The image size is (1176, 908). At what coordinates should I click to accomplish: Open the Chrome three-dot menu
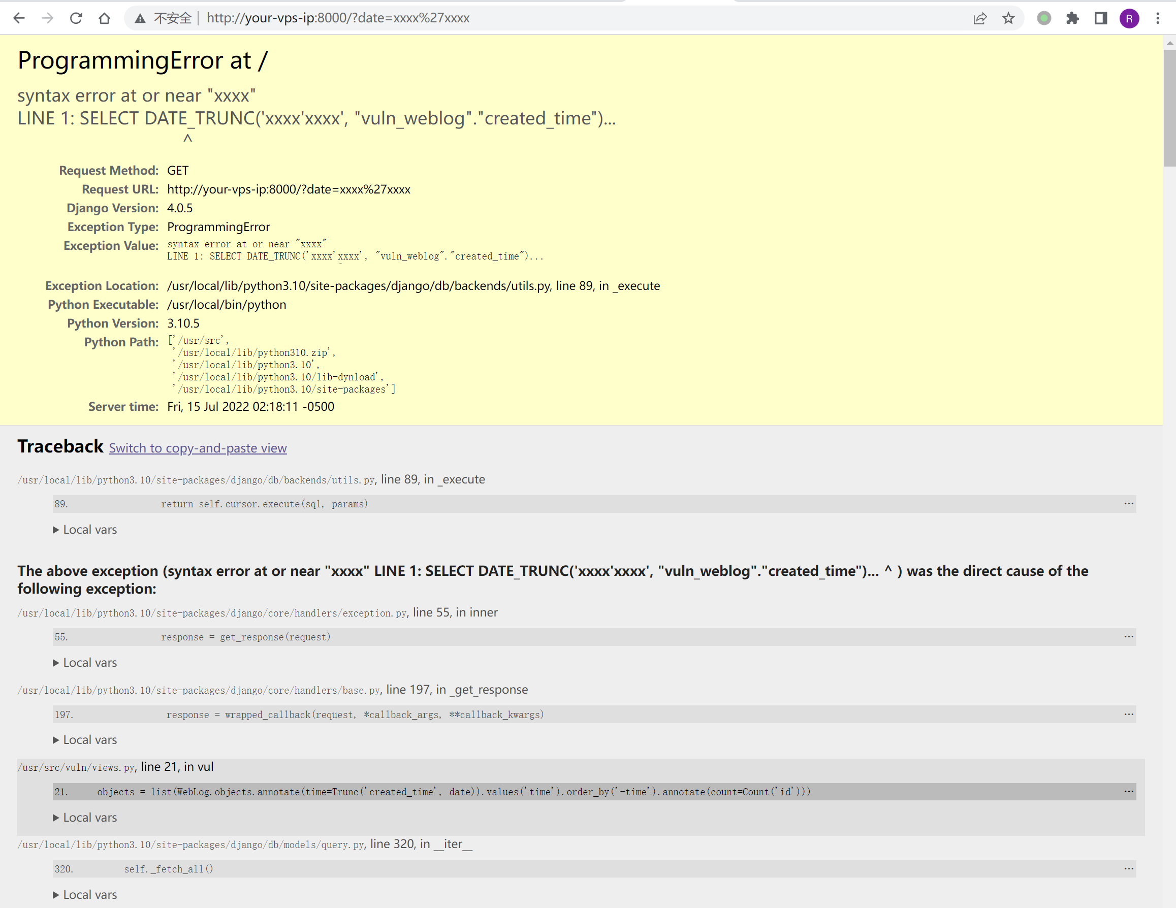pyautogui.click(x=1158, y=18)
